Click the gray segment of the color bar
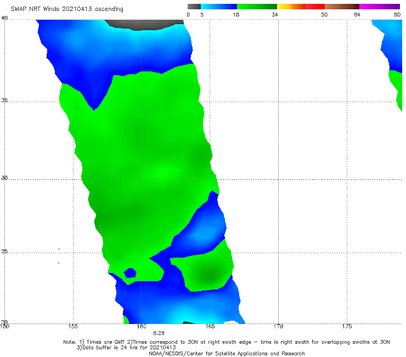This screenshot has height=357, width=406. coord(194,7)
